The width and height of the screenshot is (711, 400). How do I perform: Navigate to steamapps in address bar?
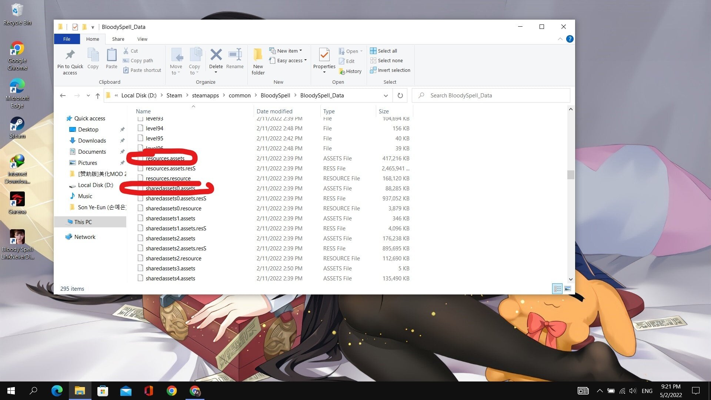click(x=205, y=96)
